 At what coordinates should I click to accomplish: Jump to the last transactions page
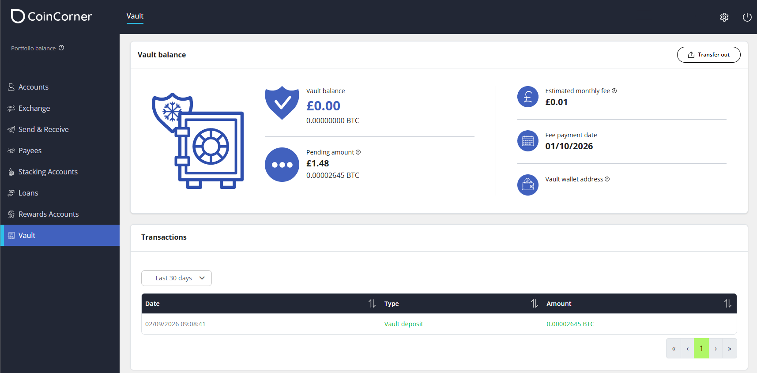tap(730, 348)
